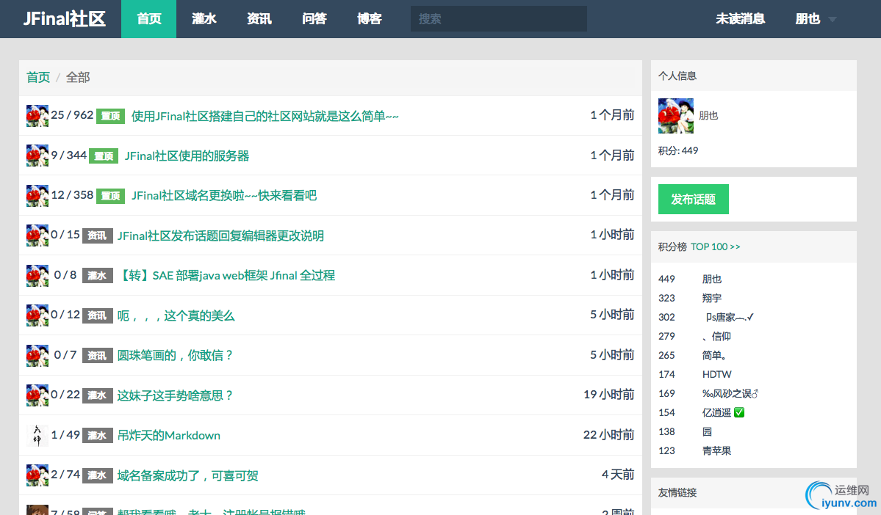Select 青苹果 in the 积分榜 list
The width and height of the screenshot is (881, 515).
[717, 450]
